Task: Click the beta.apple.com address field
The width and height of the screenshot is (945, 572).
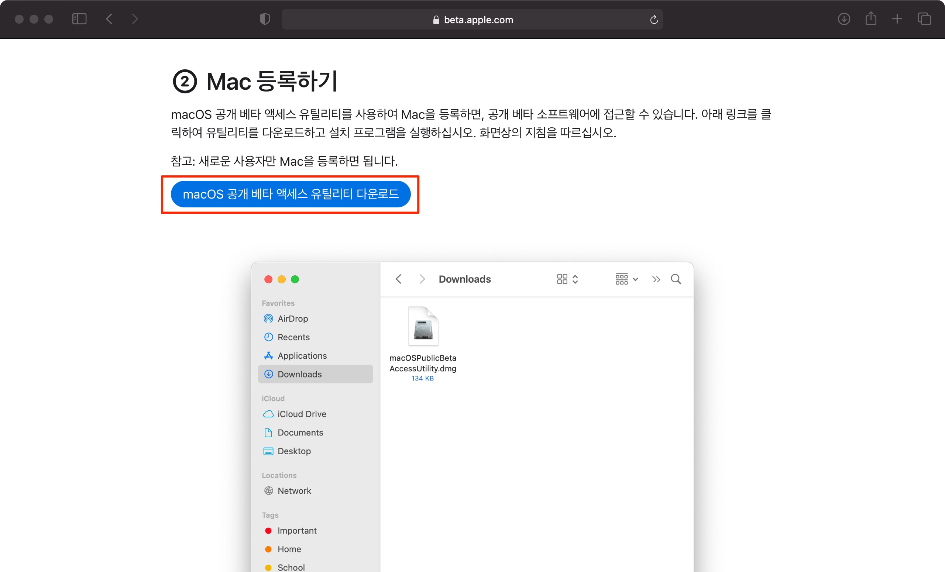Action: tap(472, 20)
